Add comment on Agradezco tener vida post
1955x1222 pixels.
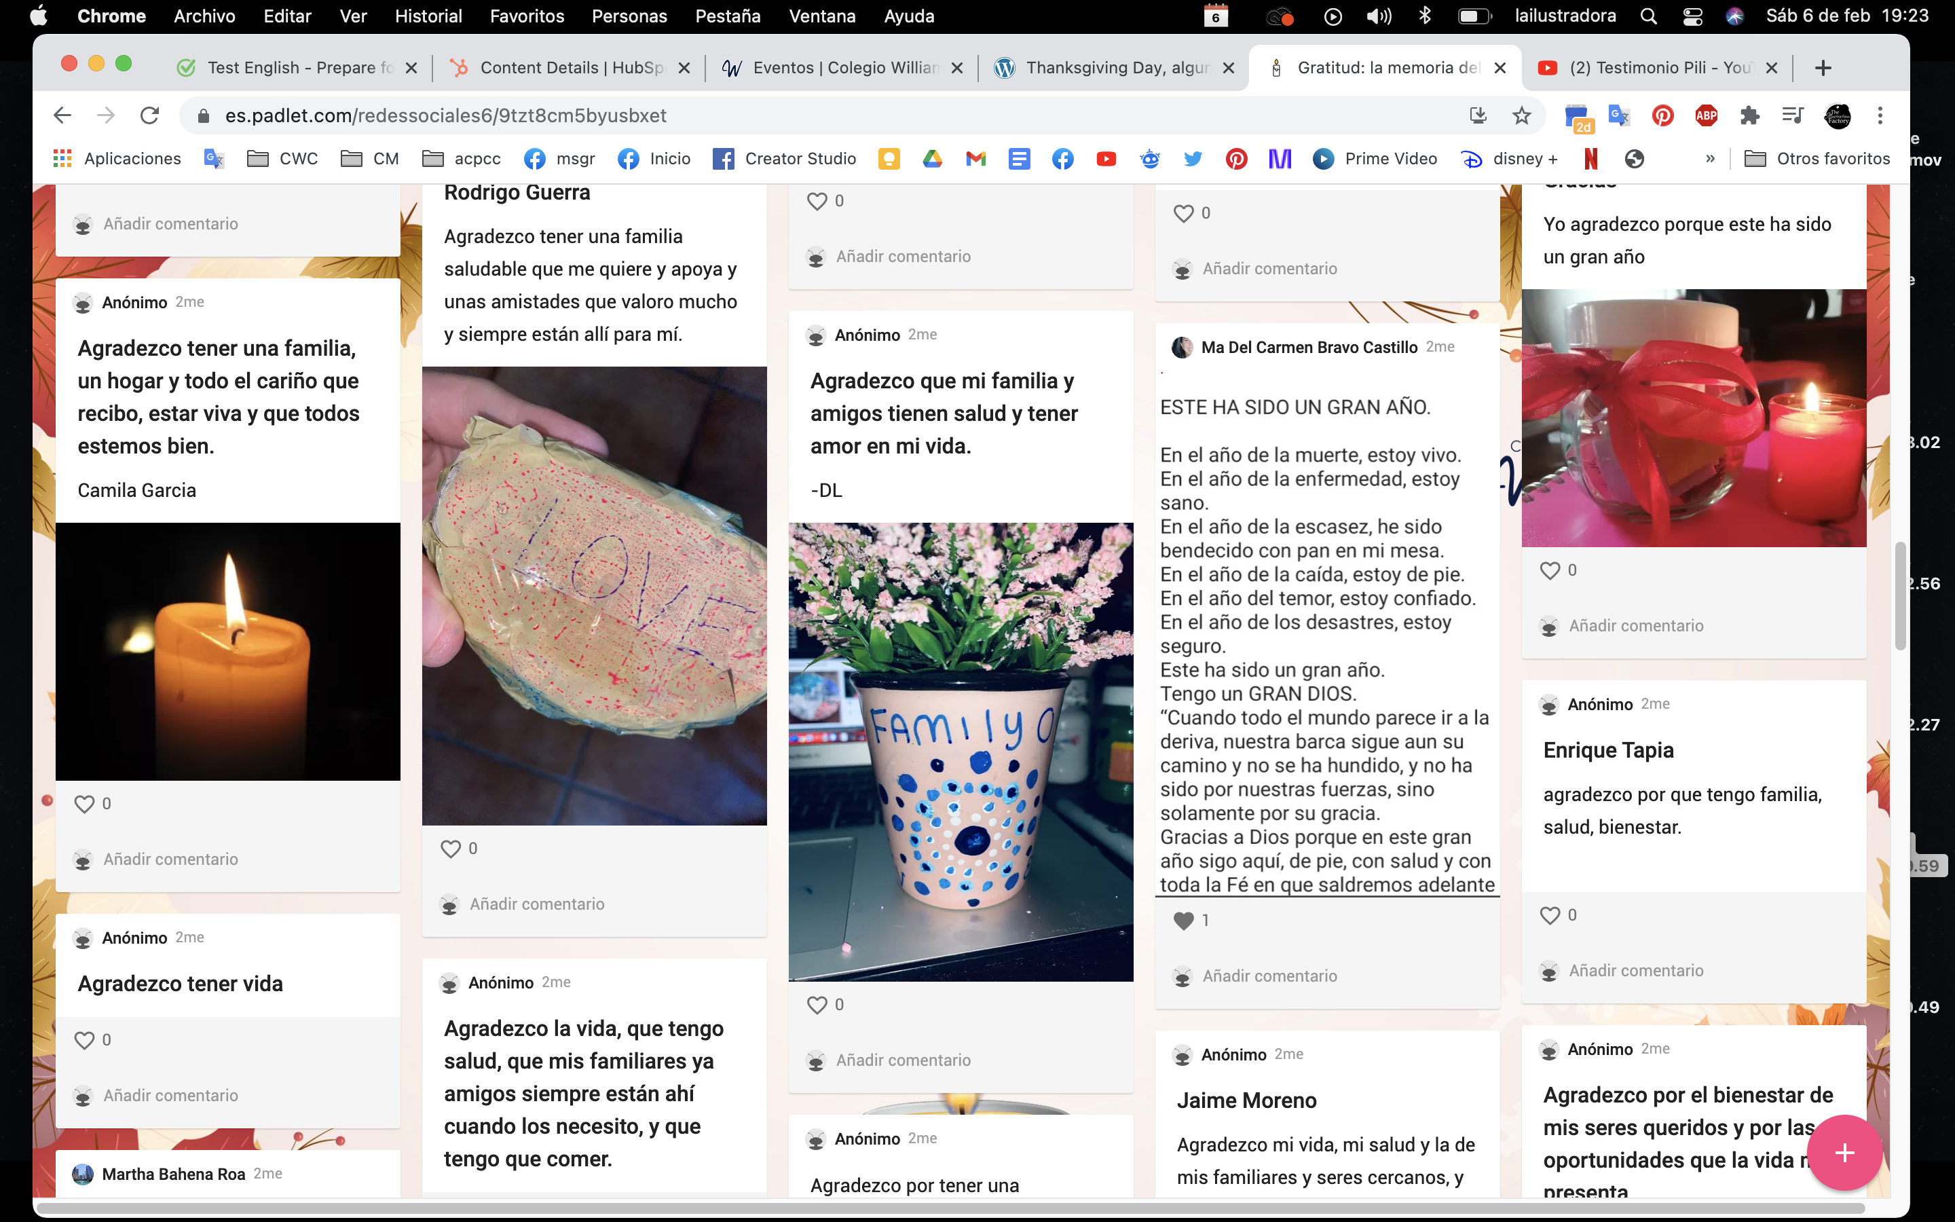pos(170,1095)
